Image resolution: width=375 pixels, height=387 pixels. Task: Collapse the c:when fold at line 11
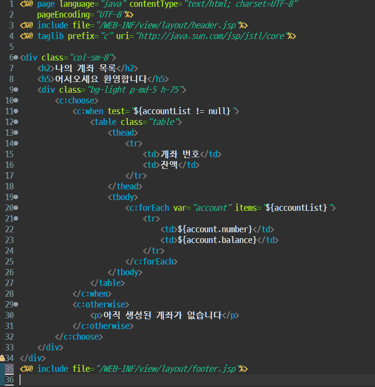tap(16, 111)
